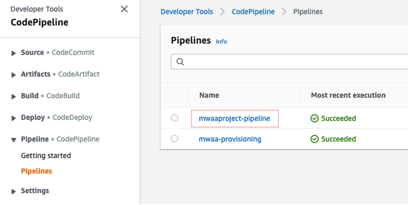
Task: Expand the Deploy CodeDeploy section
Action: [14, 118]
